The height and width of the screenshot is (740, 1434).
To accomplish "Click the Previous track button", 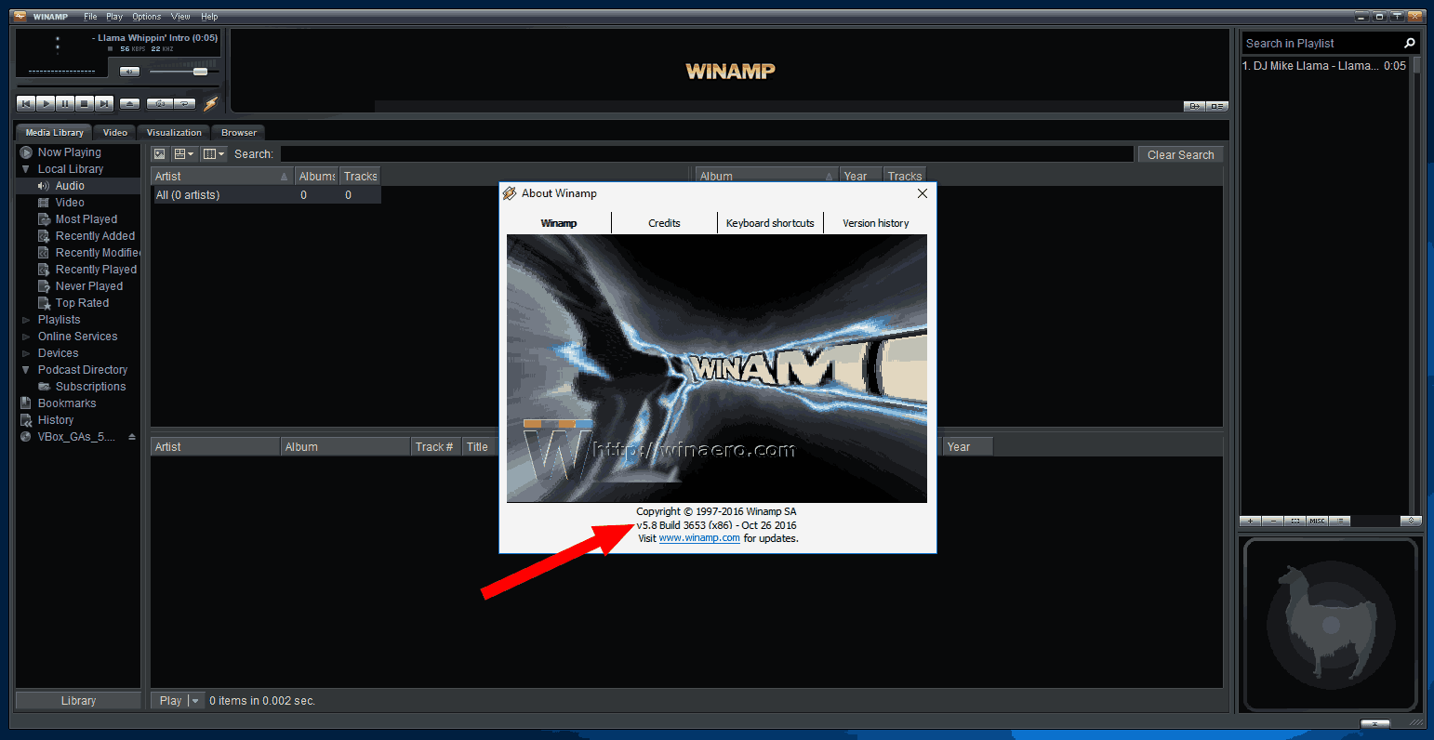I will pyautogui.click(x=26, y=104).
